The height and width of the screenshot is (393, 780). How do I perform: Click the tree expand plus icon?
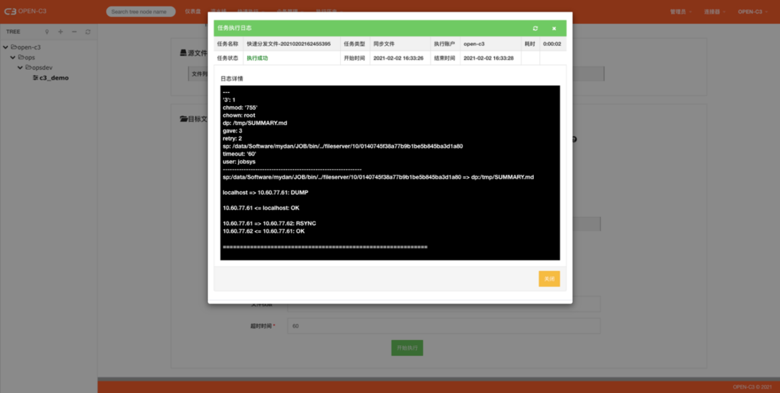(61, 32)
